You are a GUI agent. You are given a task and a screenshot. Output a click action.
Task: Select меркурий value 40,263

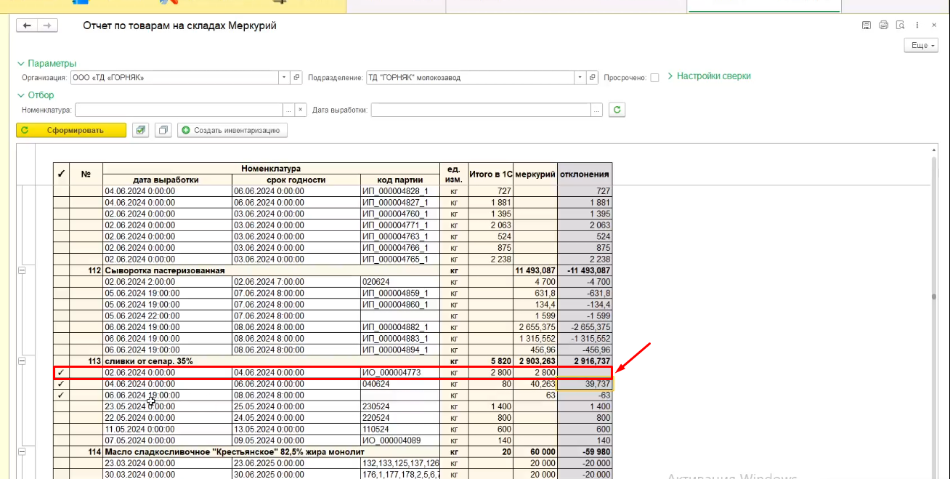click(535, 384)
